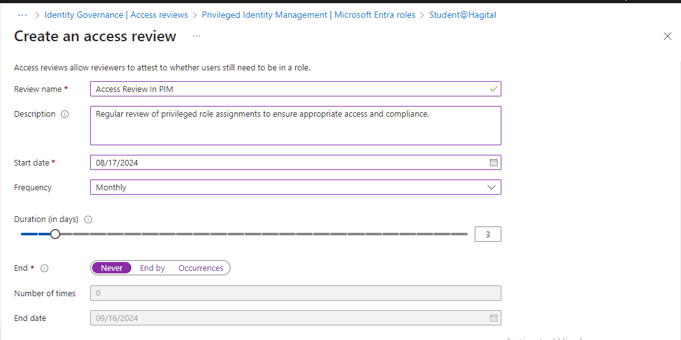
Task: Select the Occurrences end option
Action: tap(201, 268)
